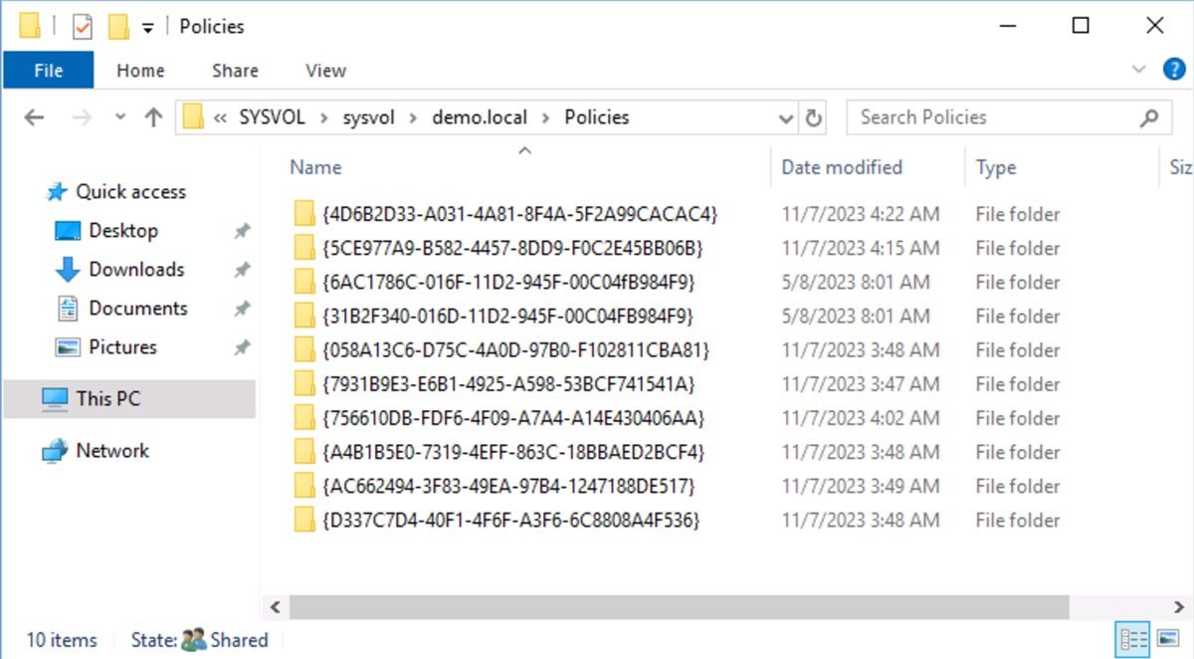The height and width of the screenshot is (659, 1194).
Task: Open the address bar history dropdown
Action: [x=785, y=116]
